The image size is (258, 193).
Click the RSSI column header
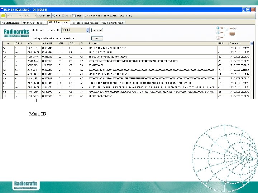(x=223, y=44)
